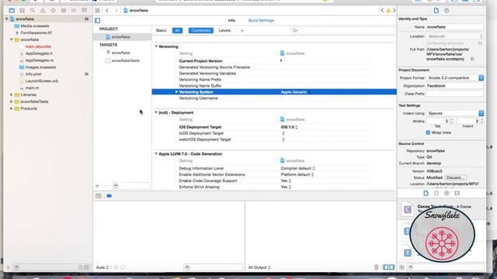This screenshot has width=497, height=279.
Task: Switch to the Info tab
Action: (x=231, y=20)
